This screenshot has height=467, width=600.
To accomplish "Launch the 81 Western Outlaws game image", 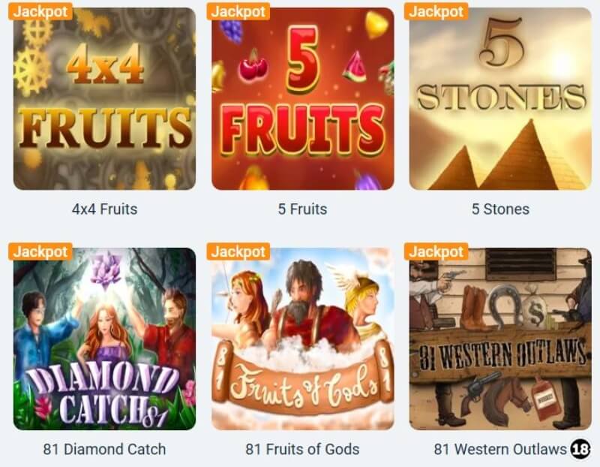I will (x=500, y=339).
